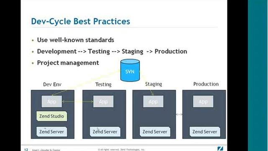Click the Dev-Cycle Best Practices title
Image resolution: width=268 pixels, height=151 pixels.
80,21
